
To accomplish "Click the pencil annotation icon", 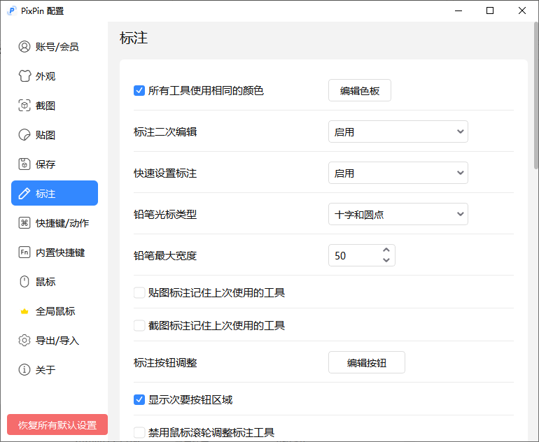I will tap(24, 194).
